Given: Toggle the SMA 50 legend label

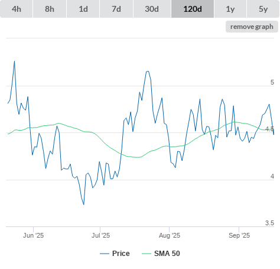Looking at the screenshot, I should point(167,254).
